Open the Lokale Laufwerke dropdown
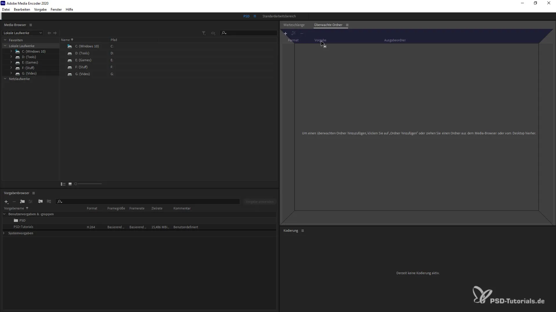556x312 pixels. click(x=23, y=33)
